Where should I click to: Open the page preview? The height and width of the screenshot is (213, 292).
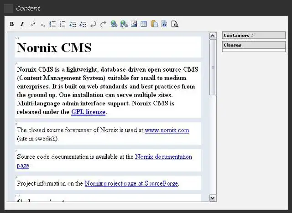(175, 24)
